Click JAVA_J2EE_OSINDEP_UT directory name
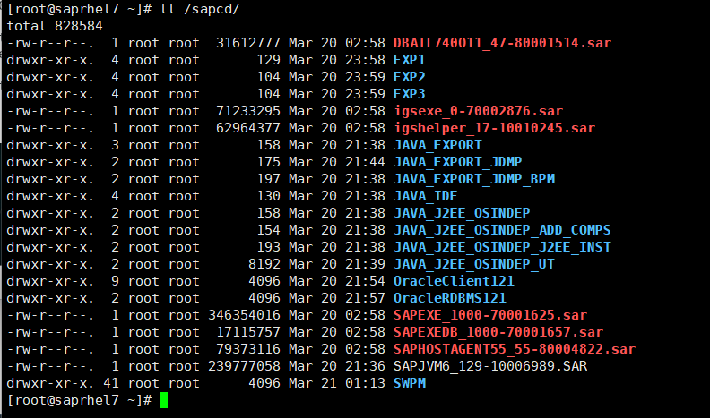 pos(474,264)
